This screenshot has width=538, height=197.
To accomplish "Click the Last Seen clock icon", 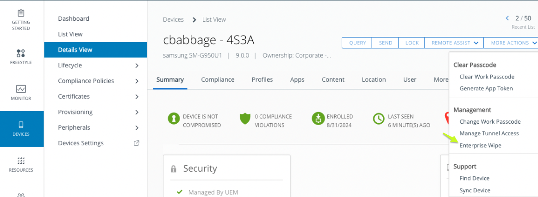I will pos(379,119).
